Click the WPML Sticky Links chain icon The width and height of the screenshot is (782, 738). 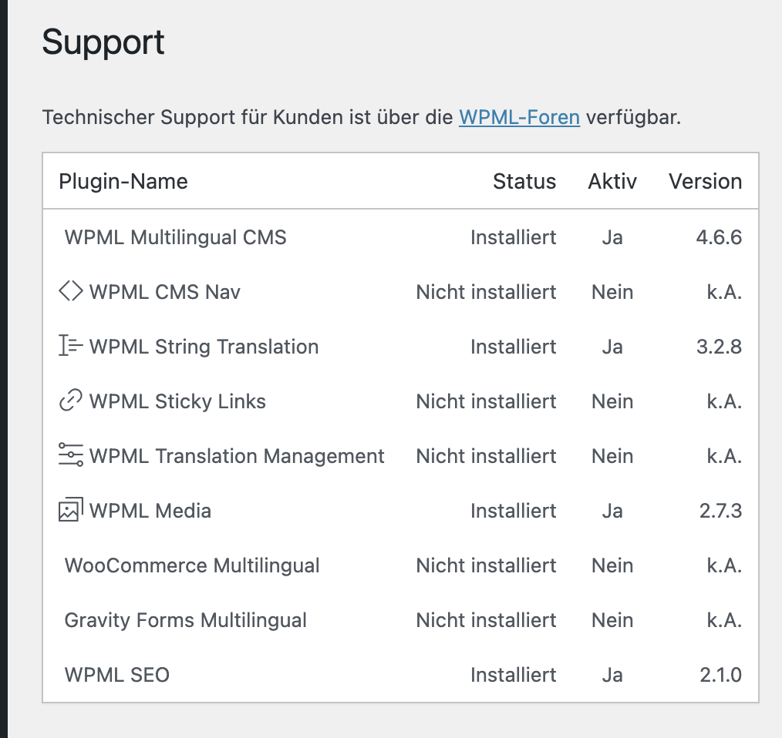(x=71, y=400)
